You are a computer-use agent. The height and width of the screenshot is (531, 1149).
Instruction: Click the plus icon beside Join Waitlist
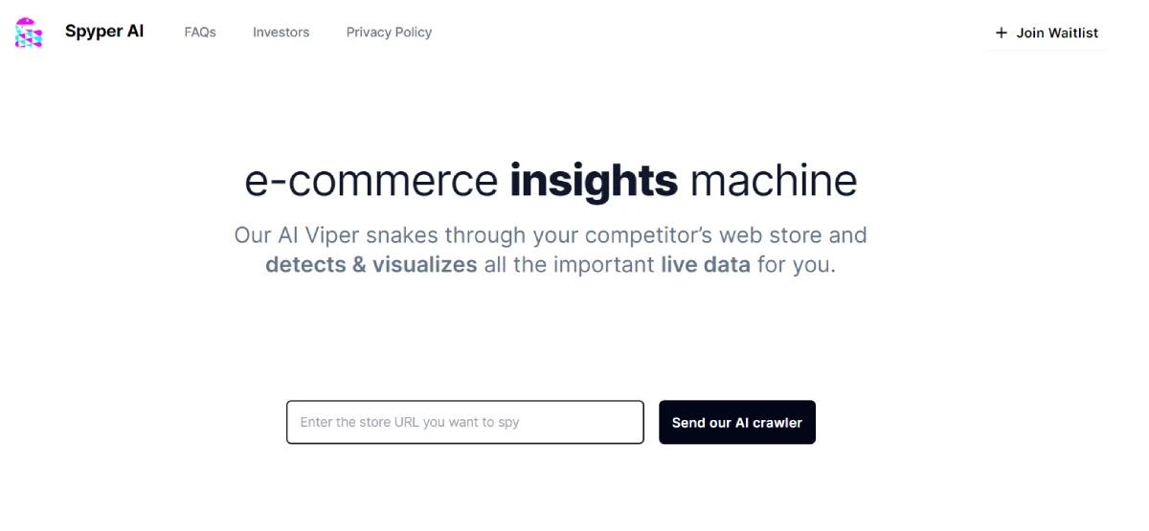[1002, 33]
